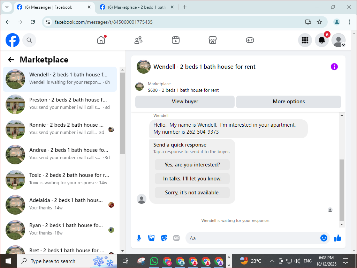
Task: Open the Andrea 2 beds 1 bath conversation
Action: coord(60,154)
